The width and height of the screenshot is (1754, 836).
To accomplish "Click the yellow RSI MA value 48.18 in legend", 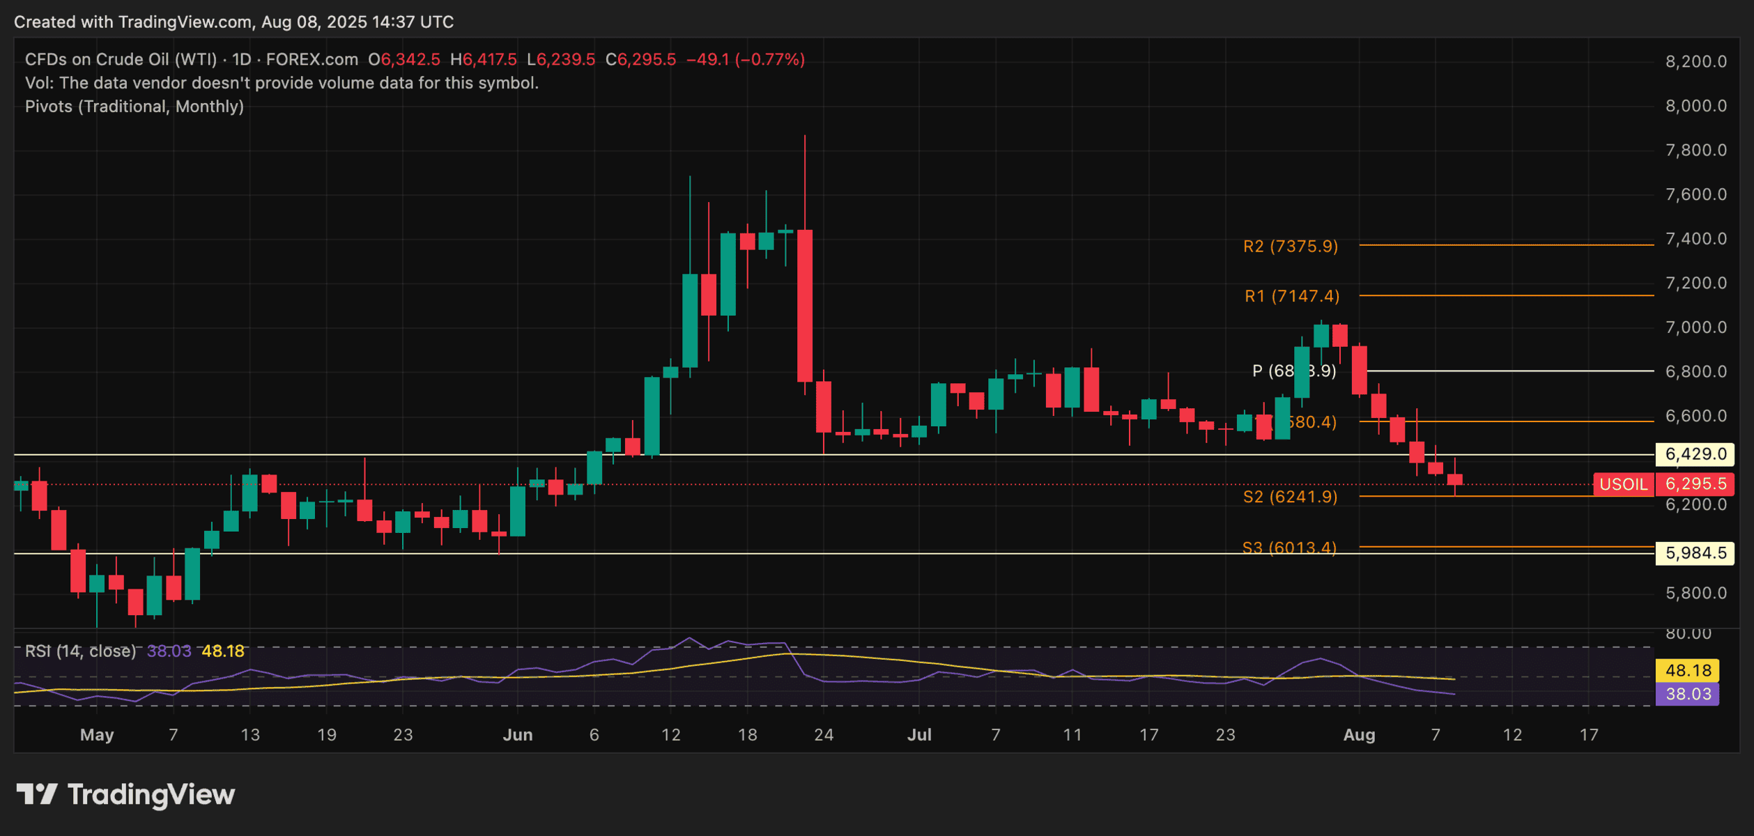I will point(223,651).
